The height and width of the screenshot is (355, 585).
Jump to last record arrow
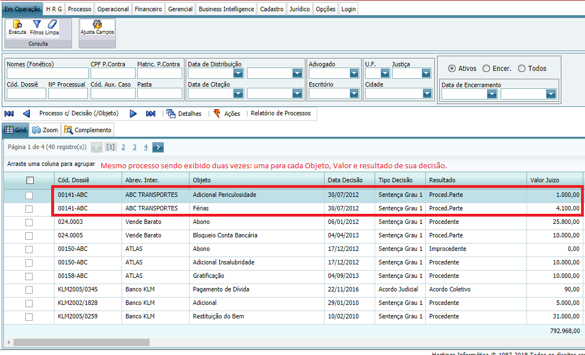[151, 114]
